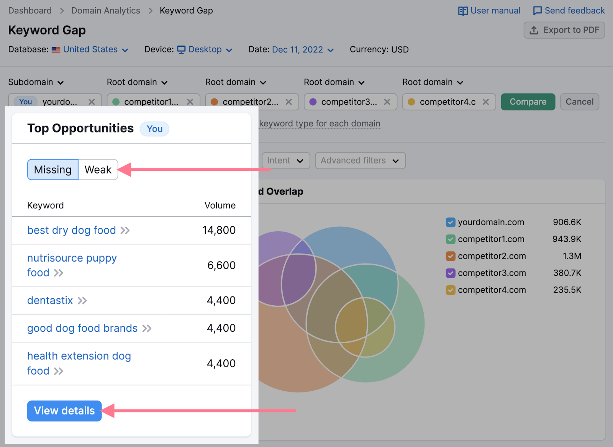Toggle competitor2.com visibility in the legend
Viewport: 613px width, 447px height.
pyautogui.click(x=450, y=256)
